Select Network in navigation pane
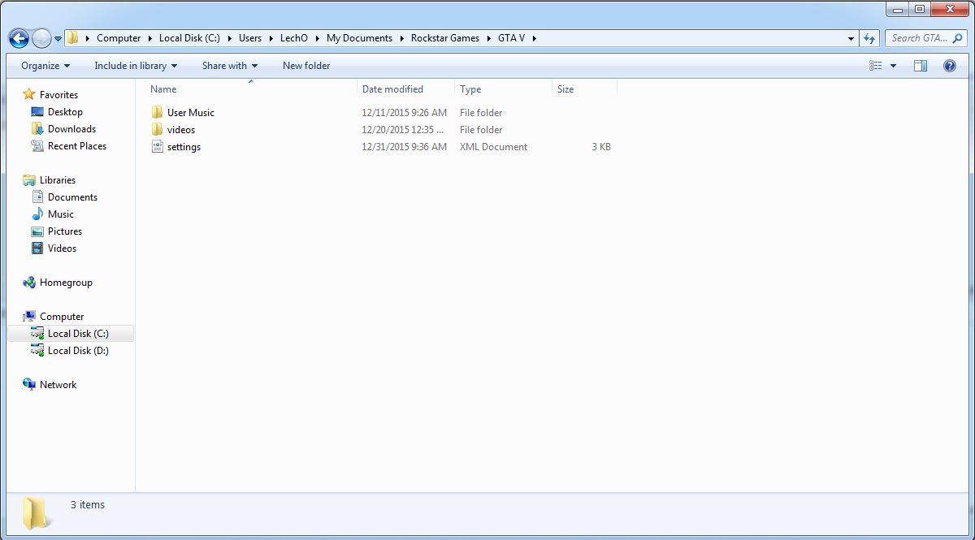This screenshot has width=975, height=540. [x=58, y=385]
